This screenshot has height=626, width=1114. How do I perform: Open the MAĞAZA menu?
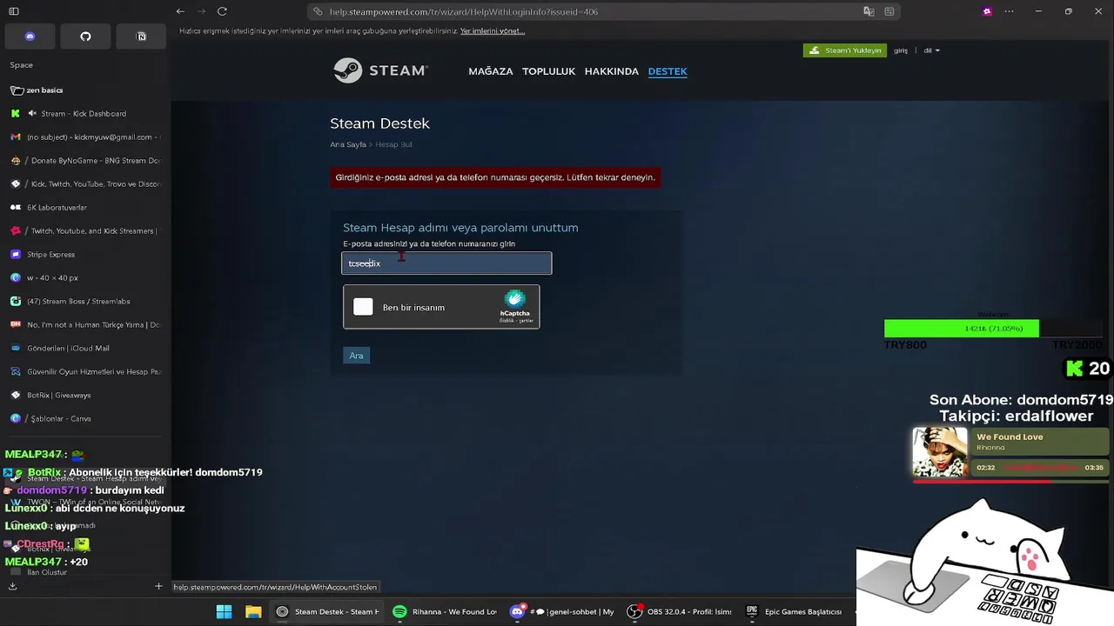(491, 71)
